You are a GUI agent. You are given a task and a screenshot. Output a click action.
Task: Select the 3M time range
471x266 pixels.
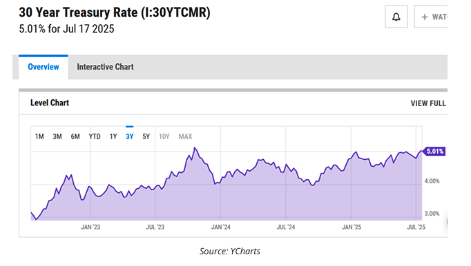[x=57, y=136]
